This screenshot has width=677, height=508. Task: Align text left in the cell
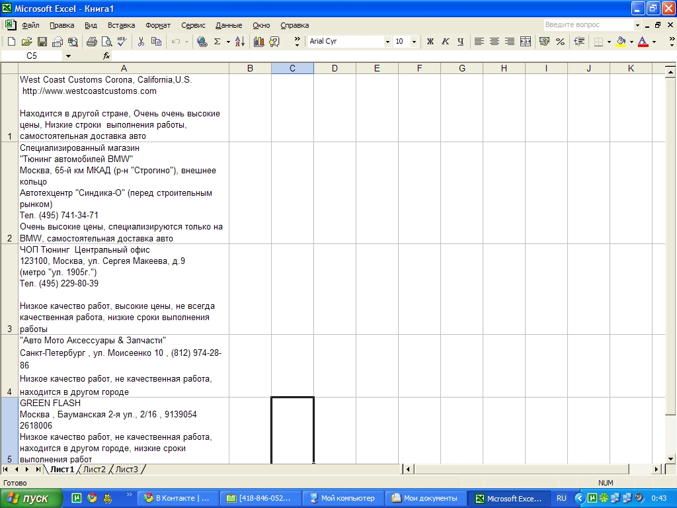pyautogui.click(x=479, y=42)
